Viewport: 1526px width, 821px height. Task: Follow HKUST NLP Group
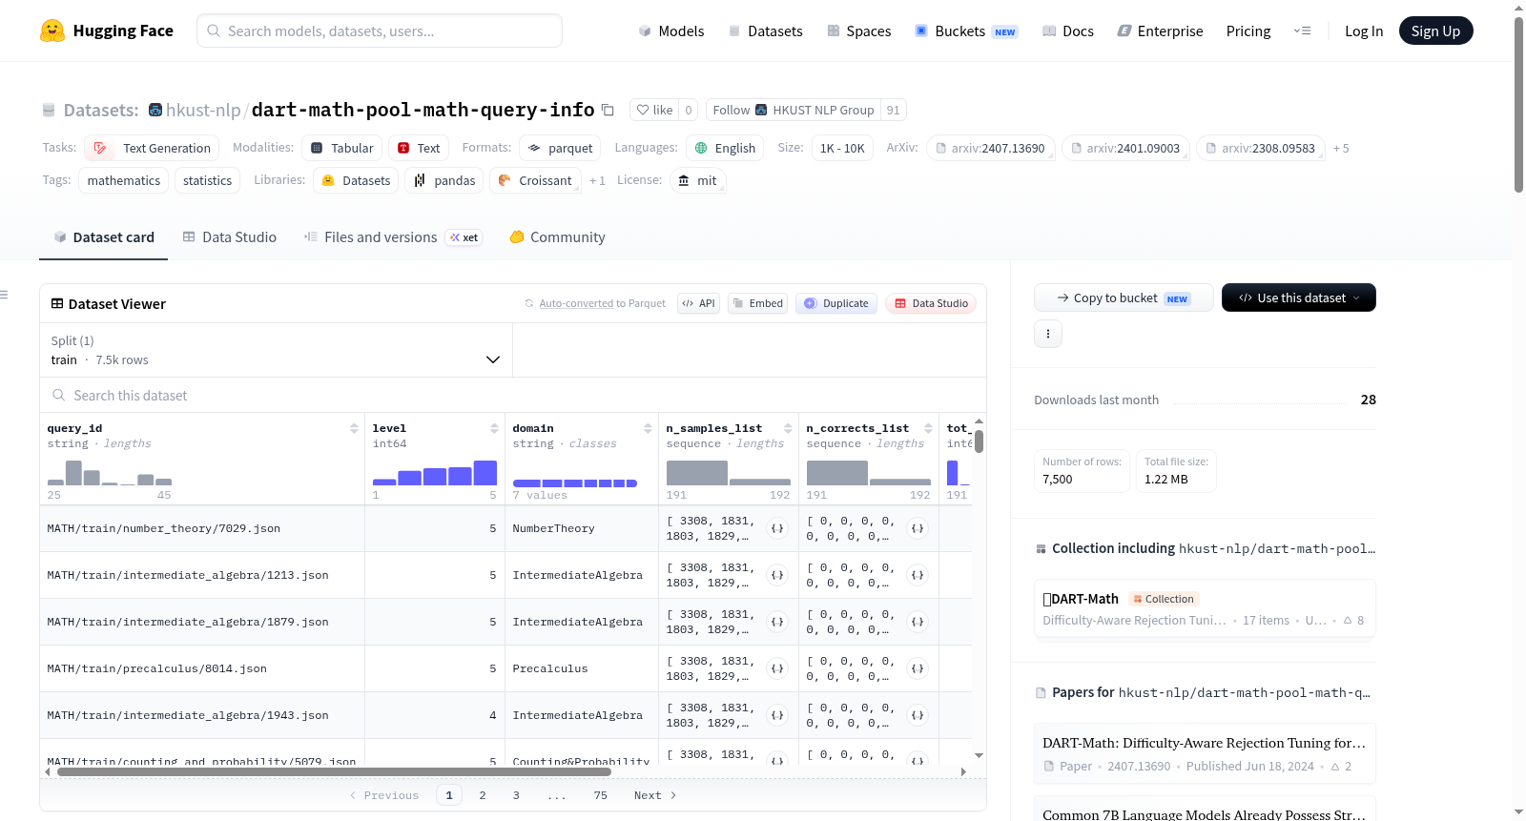click(793, 110)
